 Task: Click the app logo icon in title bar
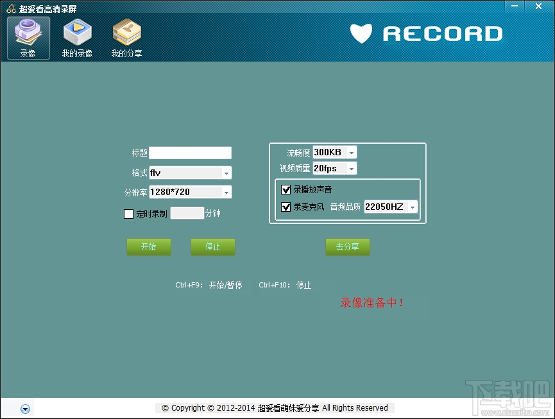point(12,8)
